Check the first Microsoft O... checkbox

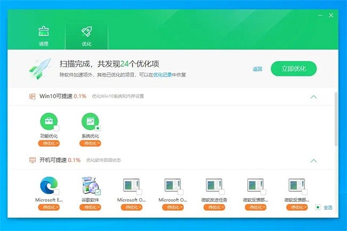139,192
